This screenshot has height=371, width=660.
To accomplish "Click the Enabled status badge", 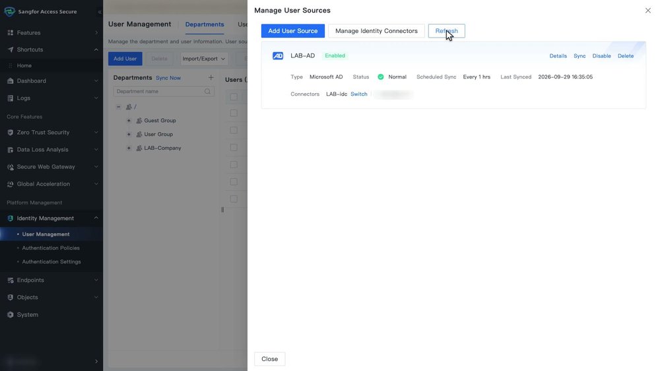I will pyautogui.click(x=335, y=55).
